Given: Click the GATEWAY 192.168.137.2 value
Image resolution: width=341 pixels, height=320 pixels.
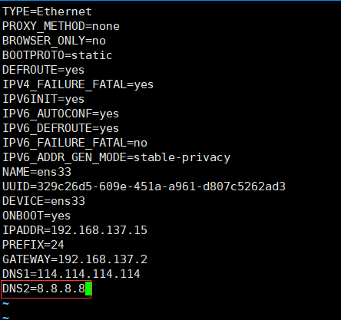Looking at the screenshot, I should tap(103, 259).
